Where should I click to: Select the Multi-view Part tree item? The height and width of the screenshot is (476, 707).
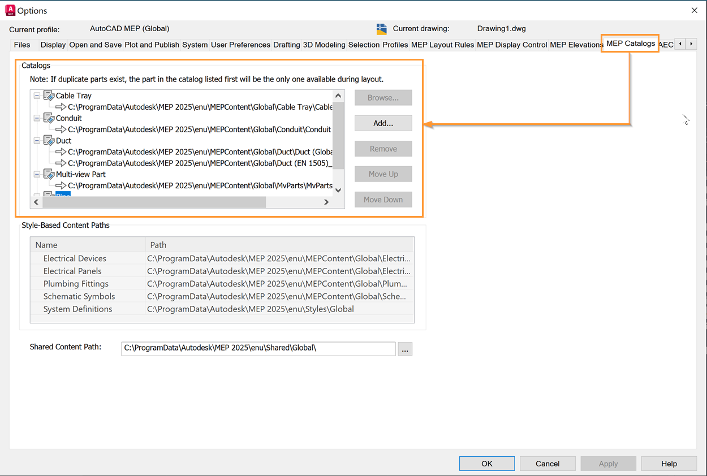coord(81,174)
